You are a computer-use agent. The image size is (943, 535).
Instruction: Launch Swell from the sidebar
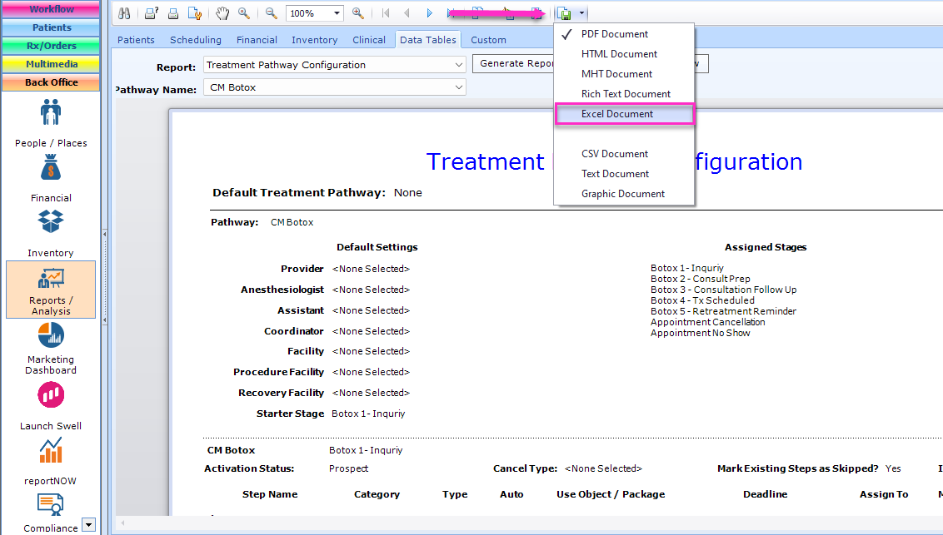click(x=50, y=406)
